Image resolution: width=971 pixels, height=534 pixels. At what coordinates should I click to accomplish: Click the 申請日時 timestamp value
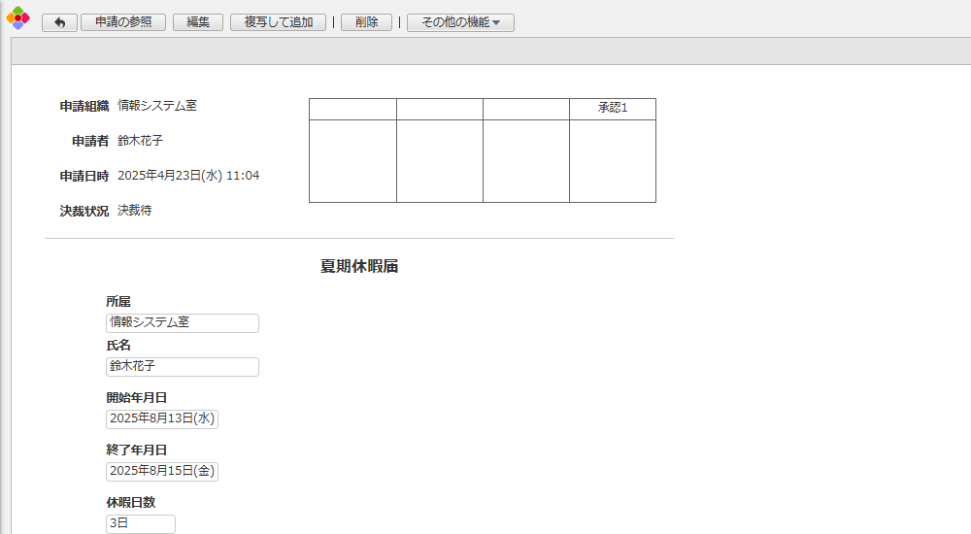pos(188,176)
